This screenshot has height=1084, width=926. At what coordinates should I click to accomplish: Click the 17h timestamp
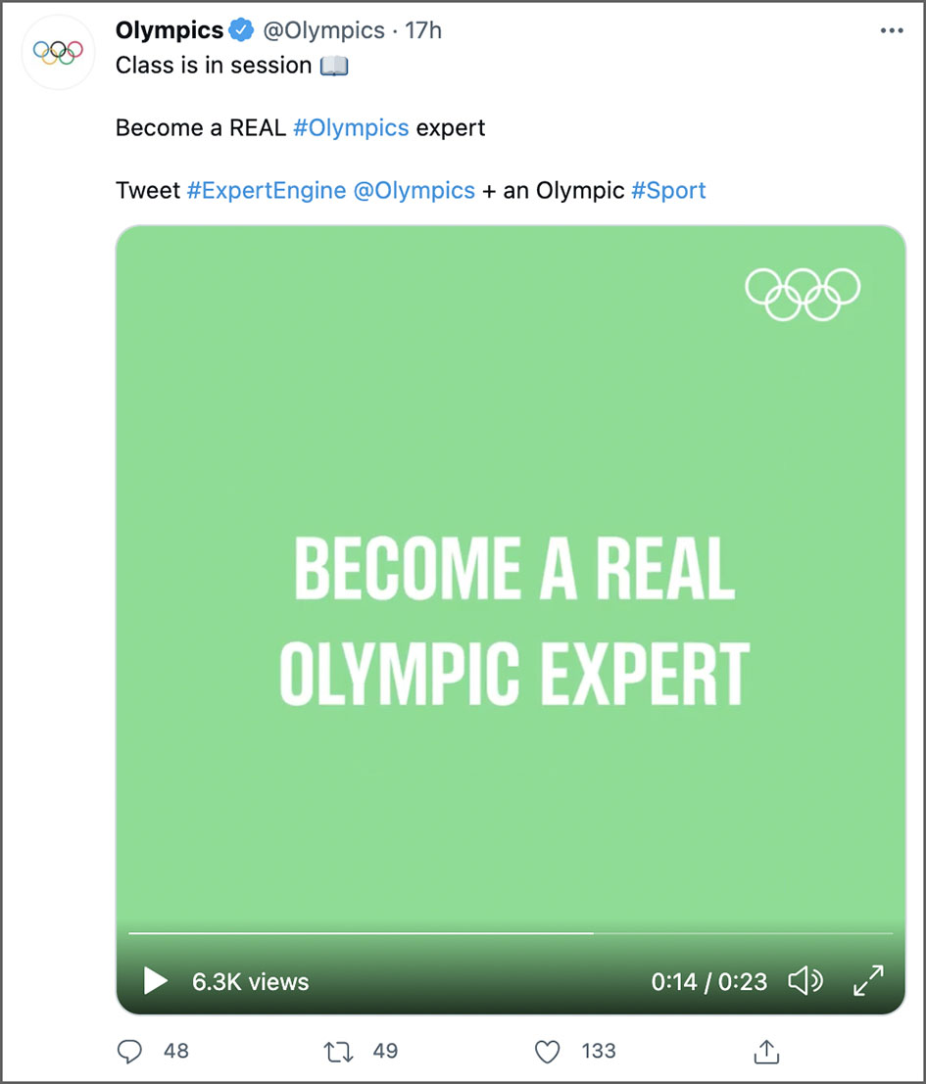pos(423,30)
